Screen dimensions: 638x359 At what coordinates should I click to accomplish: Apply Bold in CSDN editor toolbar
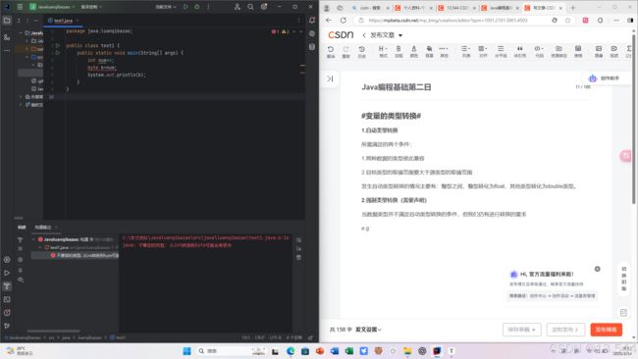tap(399, 51)
